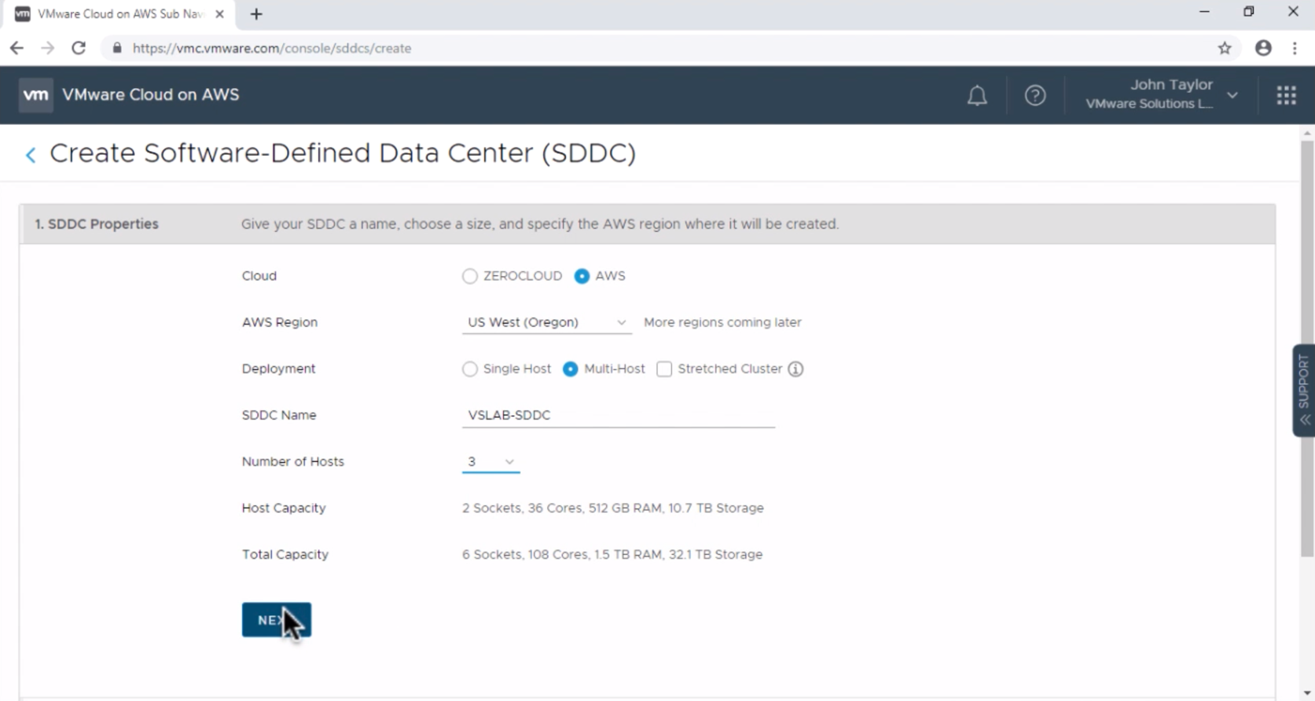Enable the Stretched Cluster checkbox
The image size is (1315, 701).
click(664, 369)
